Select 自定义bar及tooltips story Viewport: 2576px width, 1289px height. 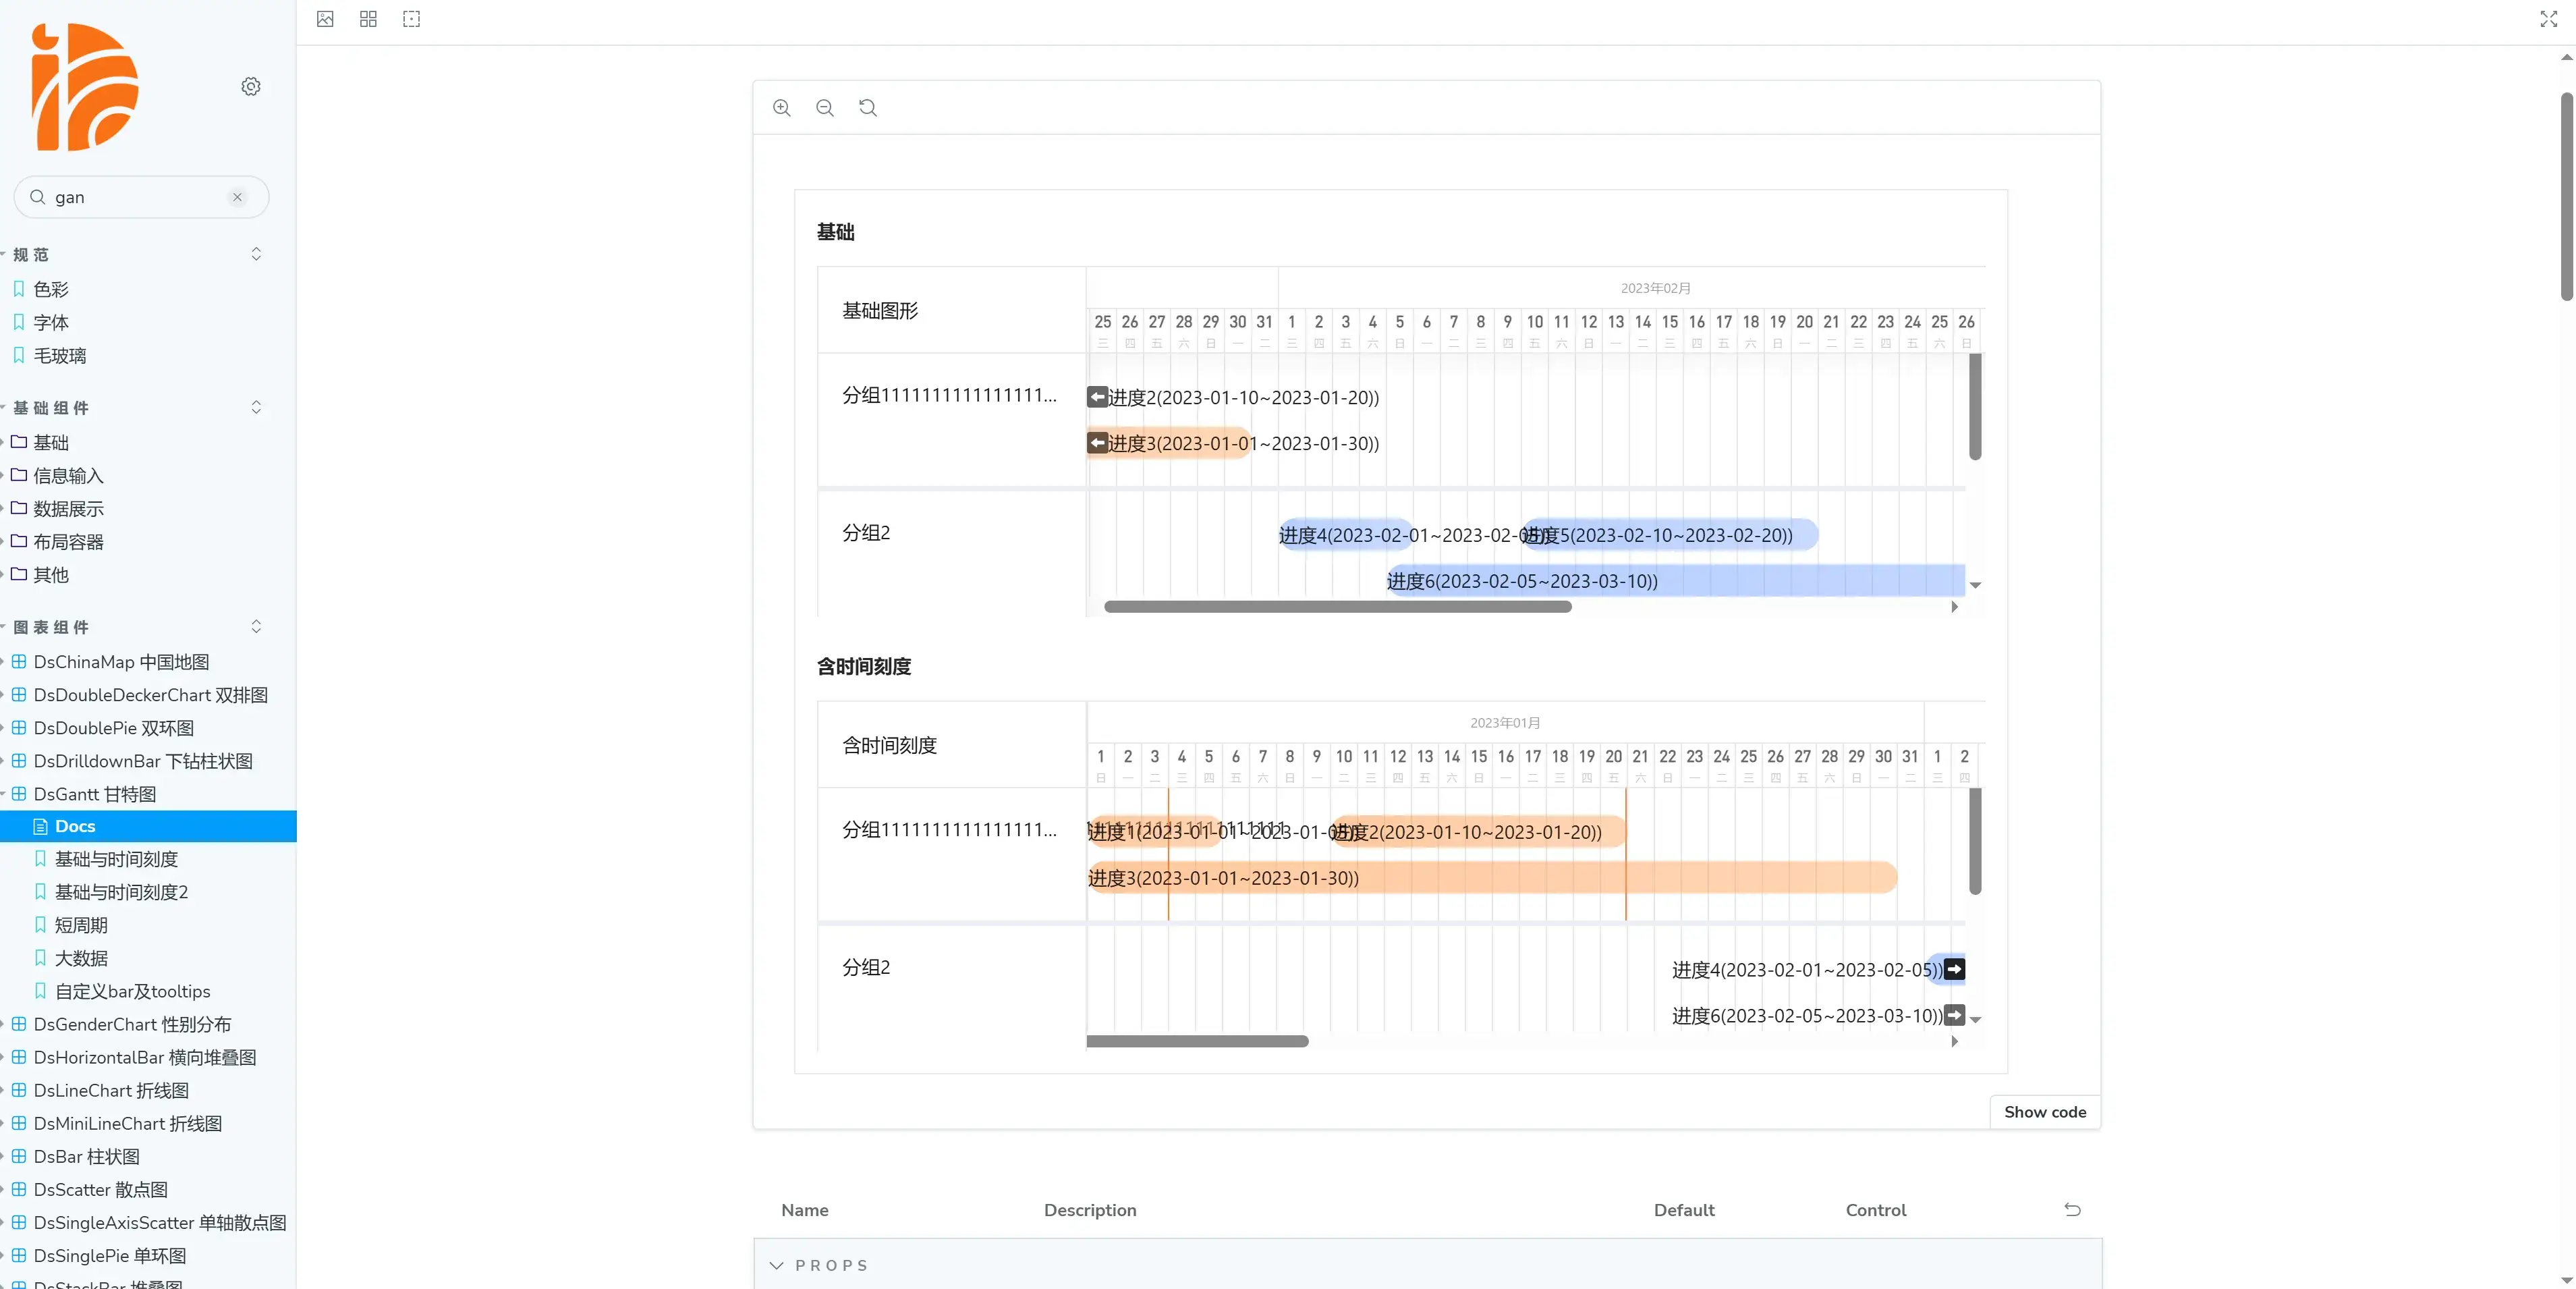tap(132, 991)
